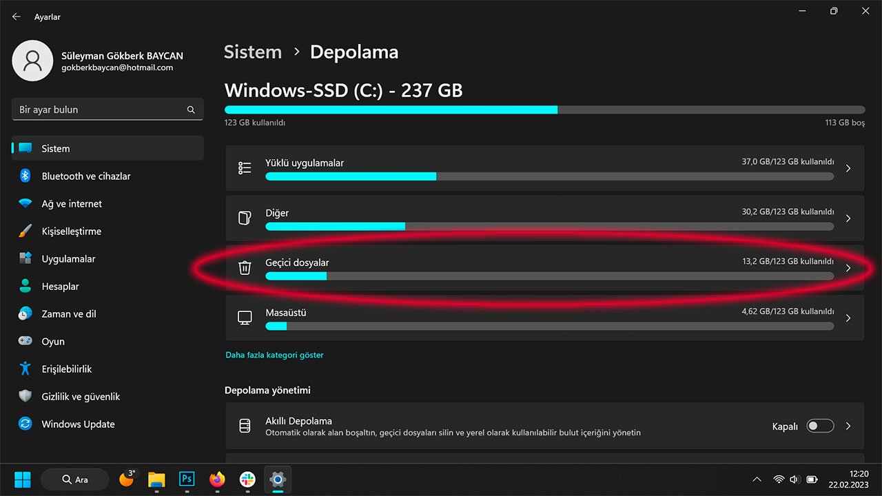
Task: Turn on the Akıllı Depolama switch
Action: pyautogui.click(x=820, y=426)
